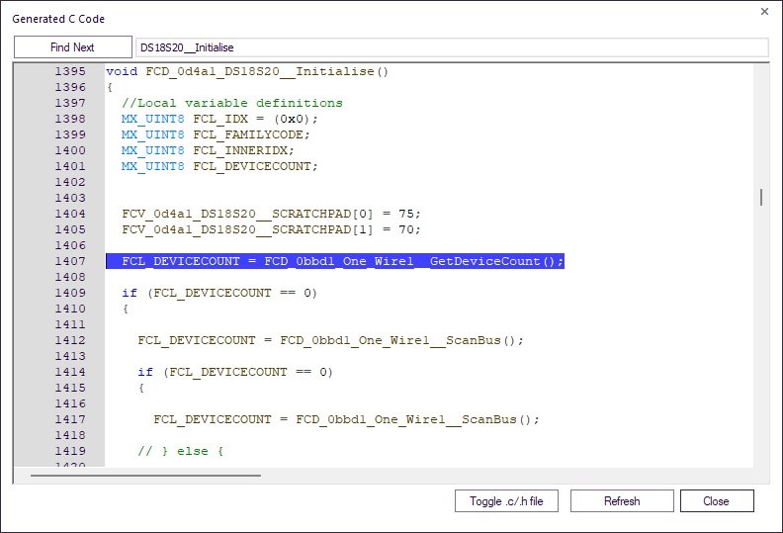
Task: Click the commented-out else on line 1419
Action: (x=181, y=451)
